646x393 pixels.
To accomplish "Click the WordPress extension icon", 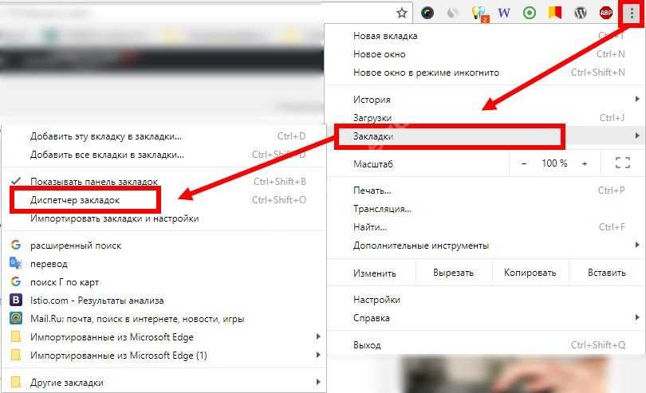I will (580, 13).
